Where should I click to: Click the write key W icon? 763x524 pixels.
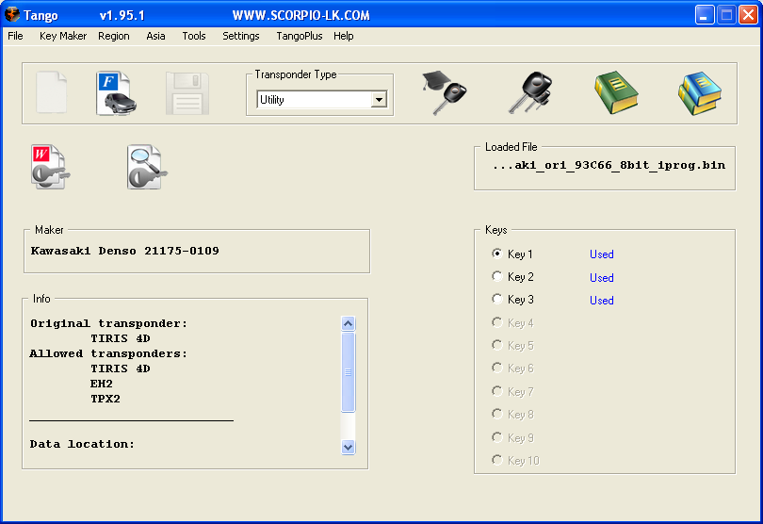(x=51, y=167)
